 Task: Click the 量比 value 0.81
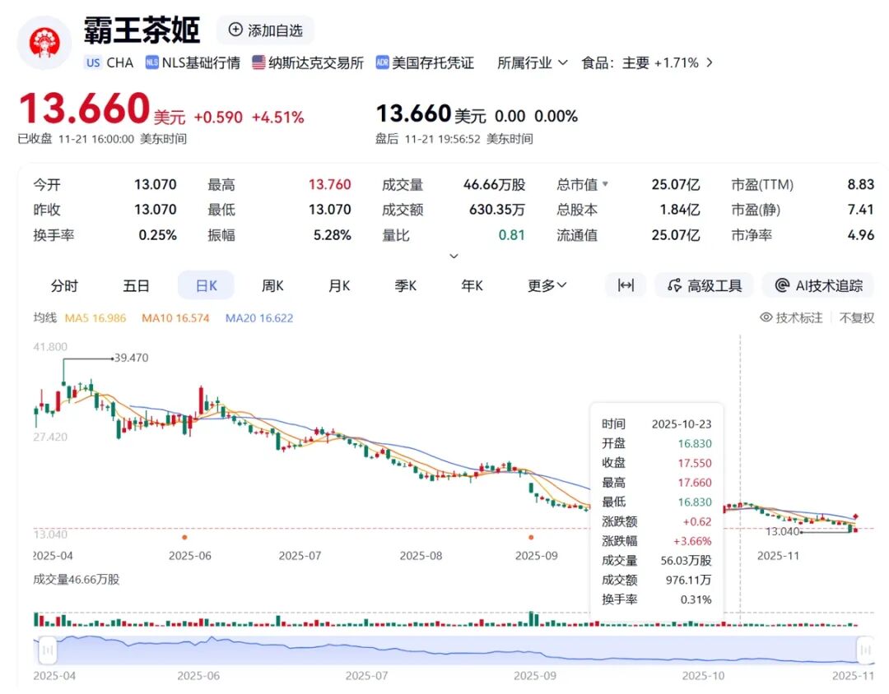[511, 235]
